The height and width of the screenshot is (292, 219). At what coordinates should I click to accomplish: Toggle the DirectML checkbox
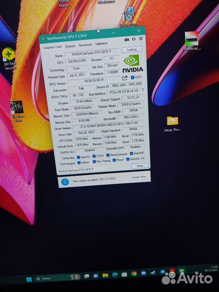pyautogui.click(x=131, y=154)
